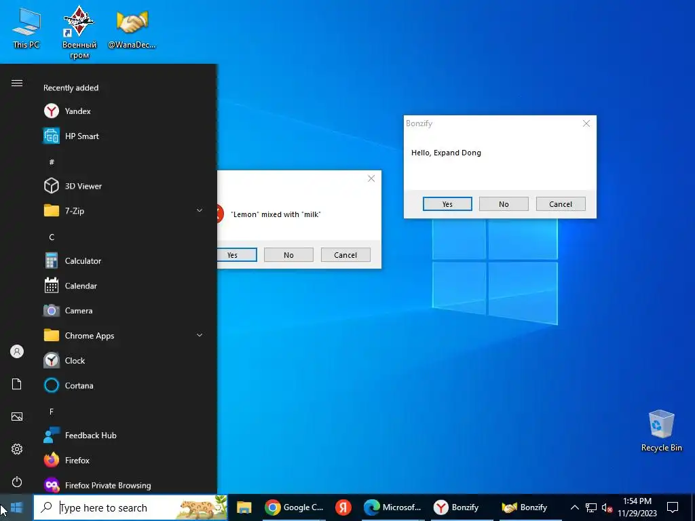Jump to the F letter group header
This screenshot has height=521, width=695.
coord(52,412)
